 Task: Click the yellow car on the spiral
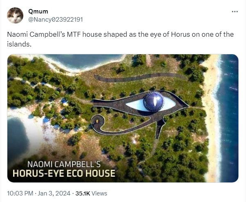tap(97, 121)
